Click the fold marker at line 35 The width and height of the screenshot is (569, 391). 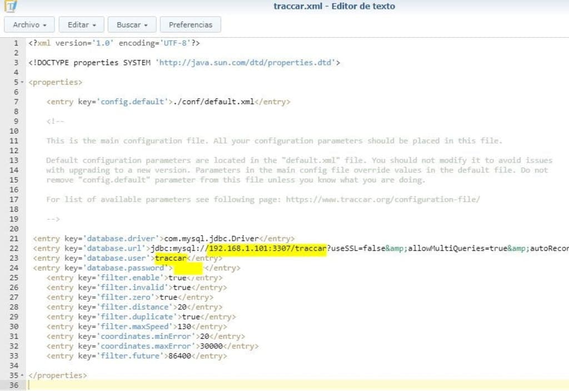[x=22, y=375]
